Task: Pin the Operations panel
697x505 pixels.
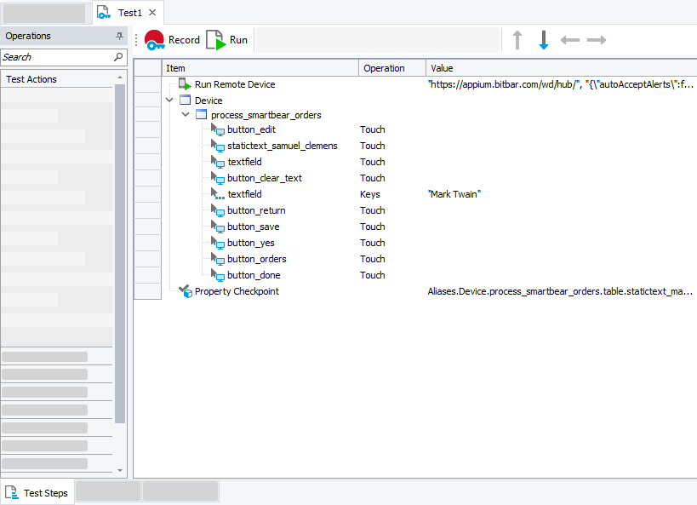Action: click(118, 36)
